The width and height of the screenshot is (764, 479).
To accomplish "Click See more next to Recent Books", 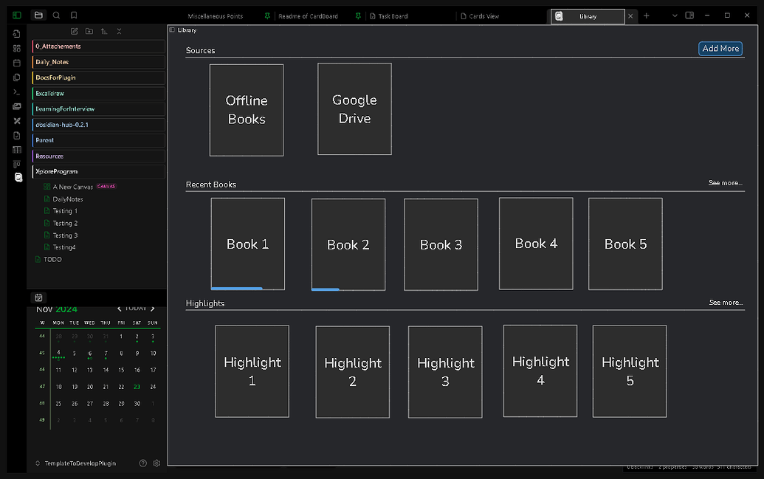I will (726, 183).
